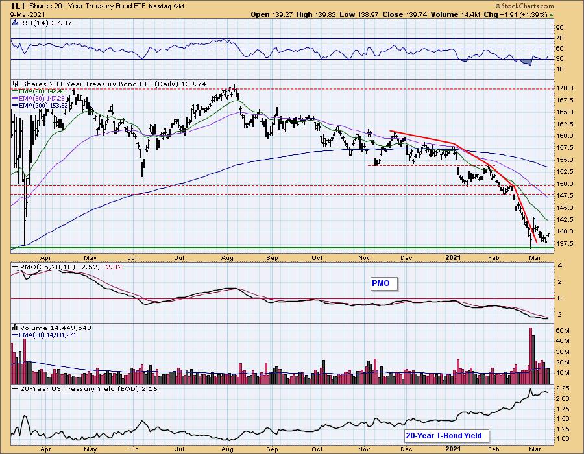Viewport: 584px width, 454px height.
Task: Click the tallest volume bar above 50M
Action: (x=531, y=356)
